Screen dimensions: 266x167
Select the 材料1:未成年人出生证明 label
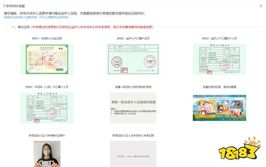click(x=47, y=38)
